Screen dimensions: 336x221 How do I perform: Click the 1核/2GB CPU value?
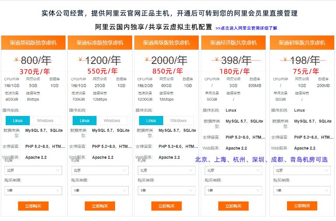tap(145, 85)
